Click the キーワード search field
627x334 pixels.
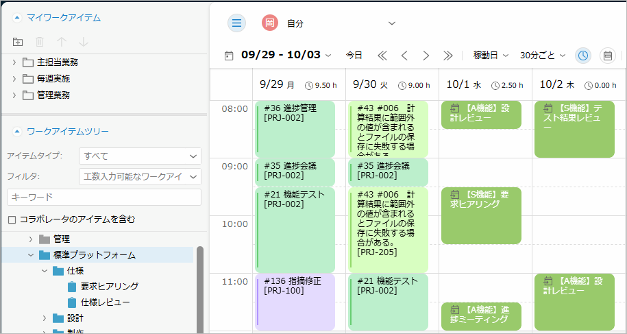[103, 198]
